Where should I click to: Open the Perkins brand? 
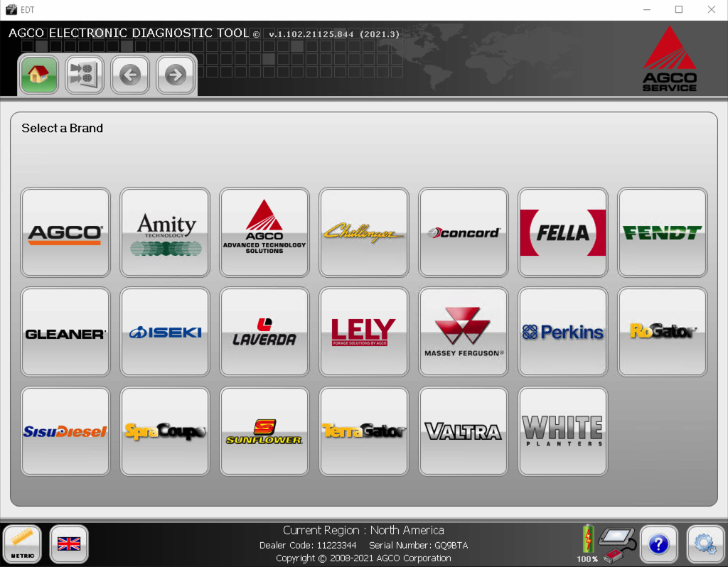(x=563, y=332)
